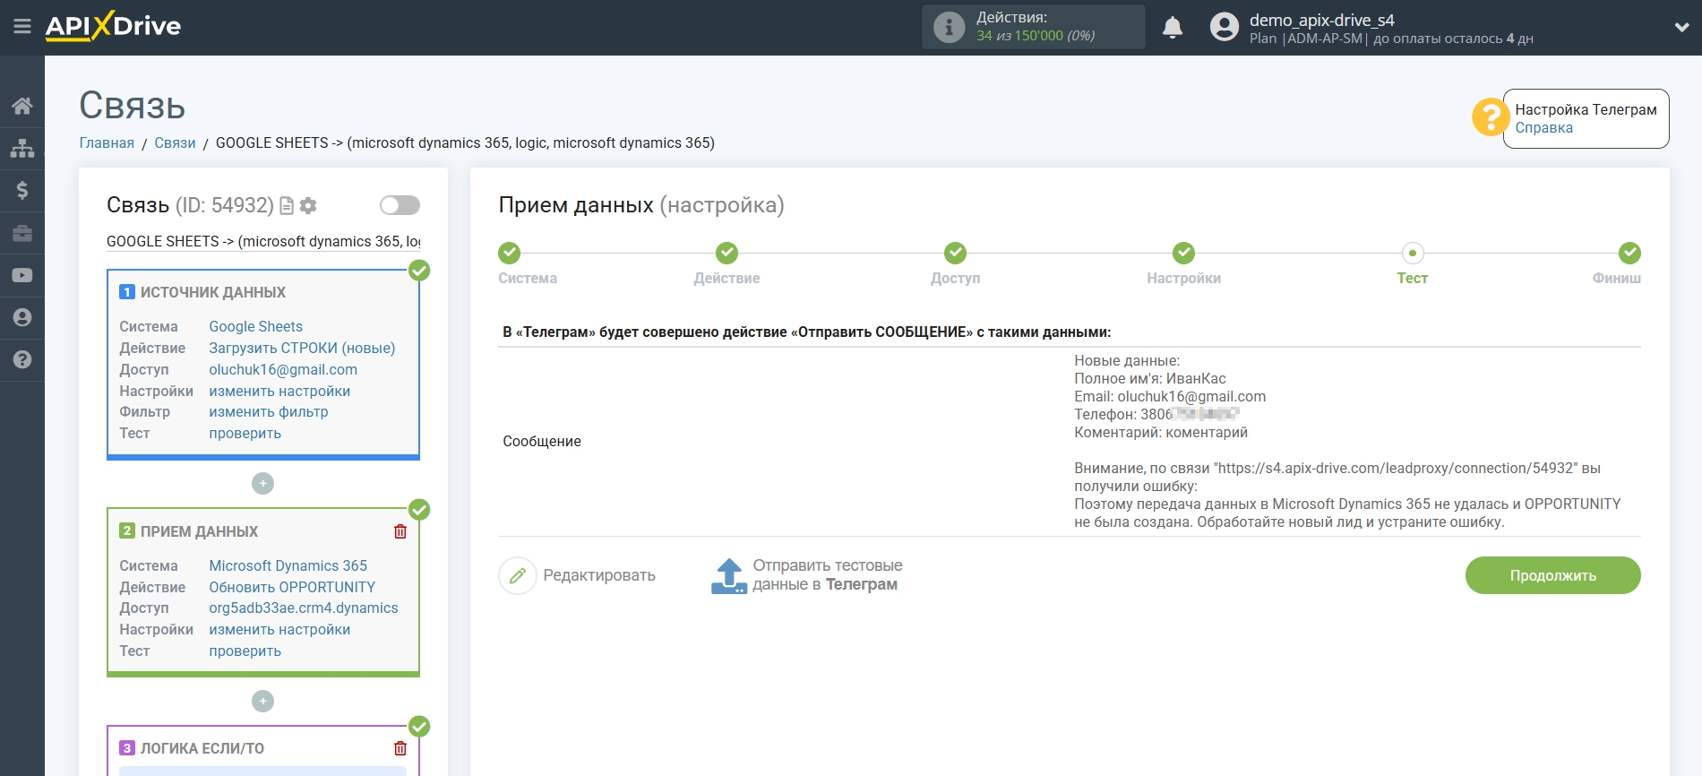Image resolution: width=1702 pixels, height=776 pixels.
Task: Open the question mark help icon in sidebar
Action: point(22,359)
